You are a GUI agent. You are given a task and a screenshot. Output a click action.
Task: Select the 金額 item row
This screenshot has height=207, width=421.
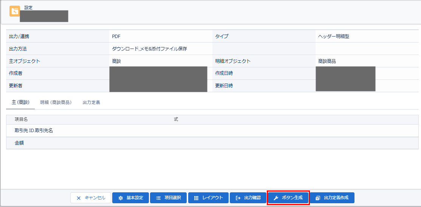coord(19,143)
